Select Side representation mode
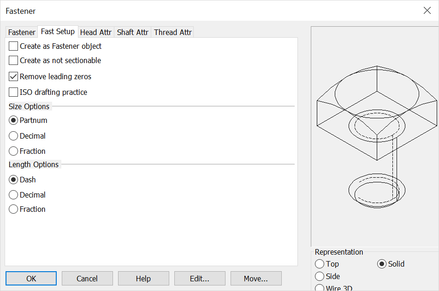 click(x=320, y=276)
